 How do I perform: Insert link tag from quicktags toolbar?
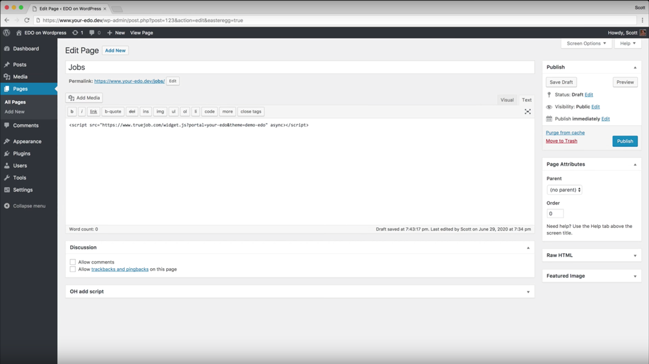pyautogui.click(x=93, y=111)
